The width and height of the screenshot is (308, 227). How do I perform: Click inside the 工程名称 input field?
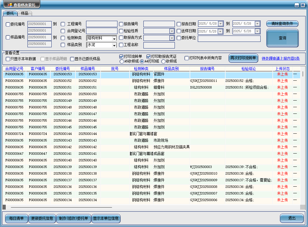(x=159, y=45)
